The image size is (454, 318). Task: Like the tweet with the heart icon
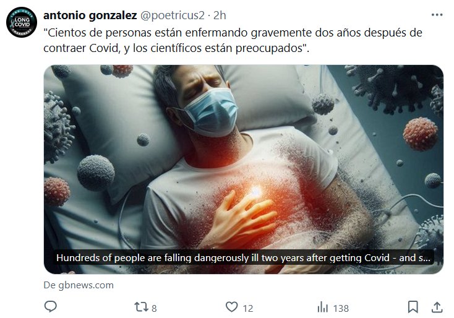231,307
